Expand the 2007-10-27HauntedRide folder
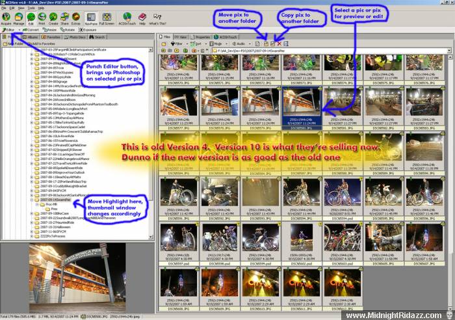The height and width of the screenshot is (320, 455). [x=32, y=222]
